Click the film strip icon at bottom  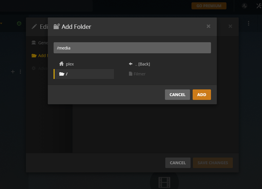click(x=164, y=182)
